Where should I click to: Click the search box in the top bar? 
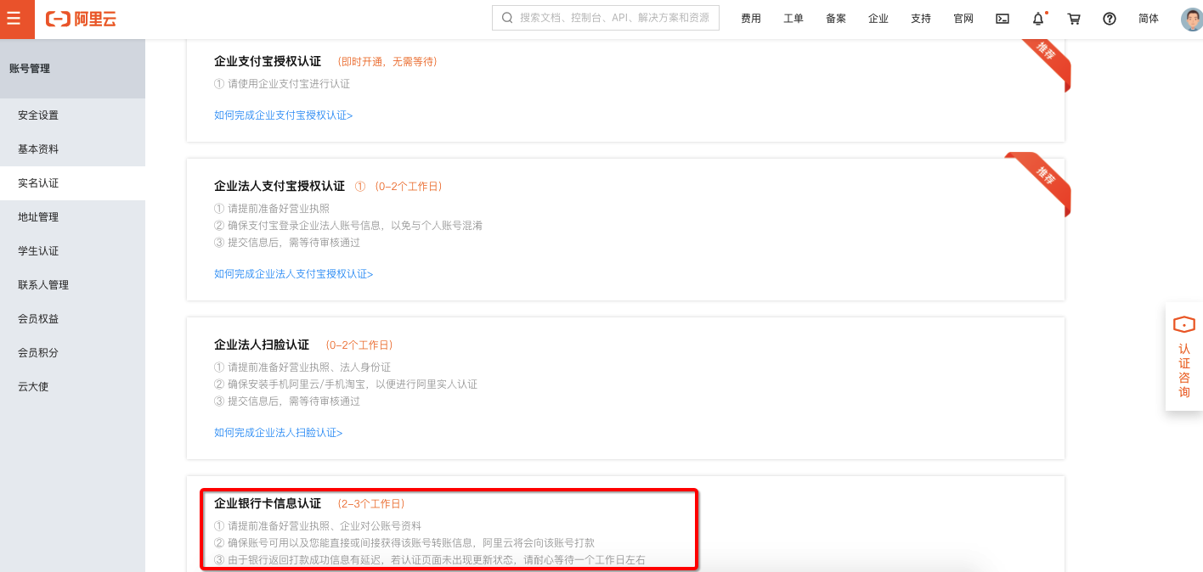[x=605, y=18]
